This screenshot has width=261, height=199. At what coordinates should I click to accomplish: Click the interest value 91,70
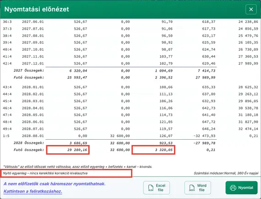point(167,22)
